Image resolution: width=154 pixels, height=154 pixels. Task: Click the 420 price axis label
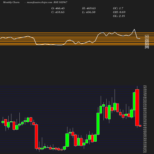click(145, 131)
